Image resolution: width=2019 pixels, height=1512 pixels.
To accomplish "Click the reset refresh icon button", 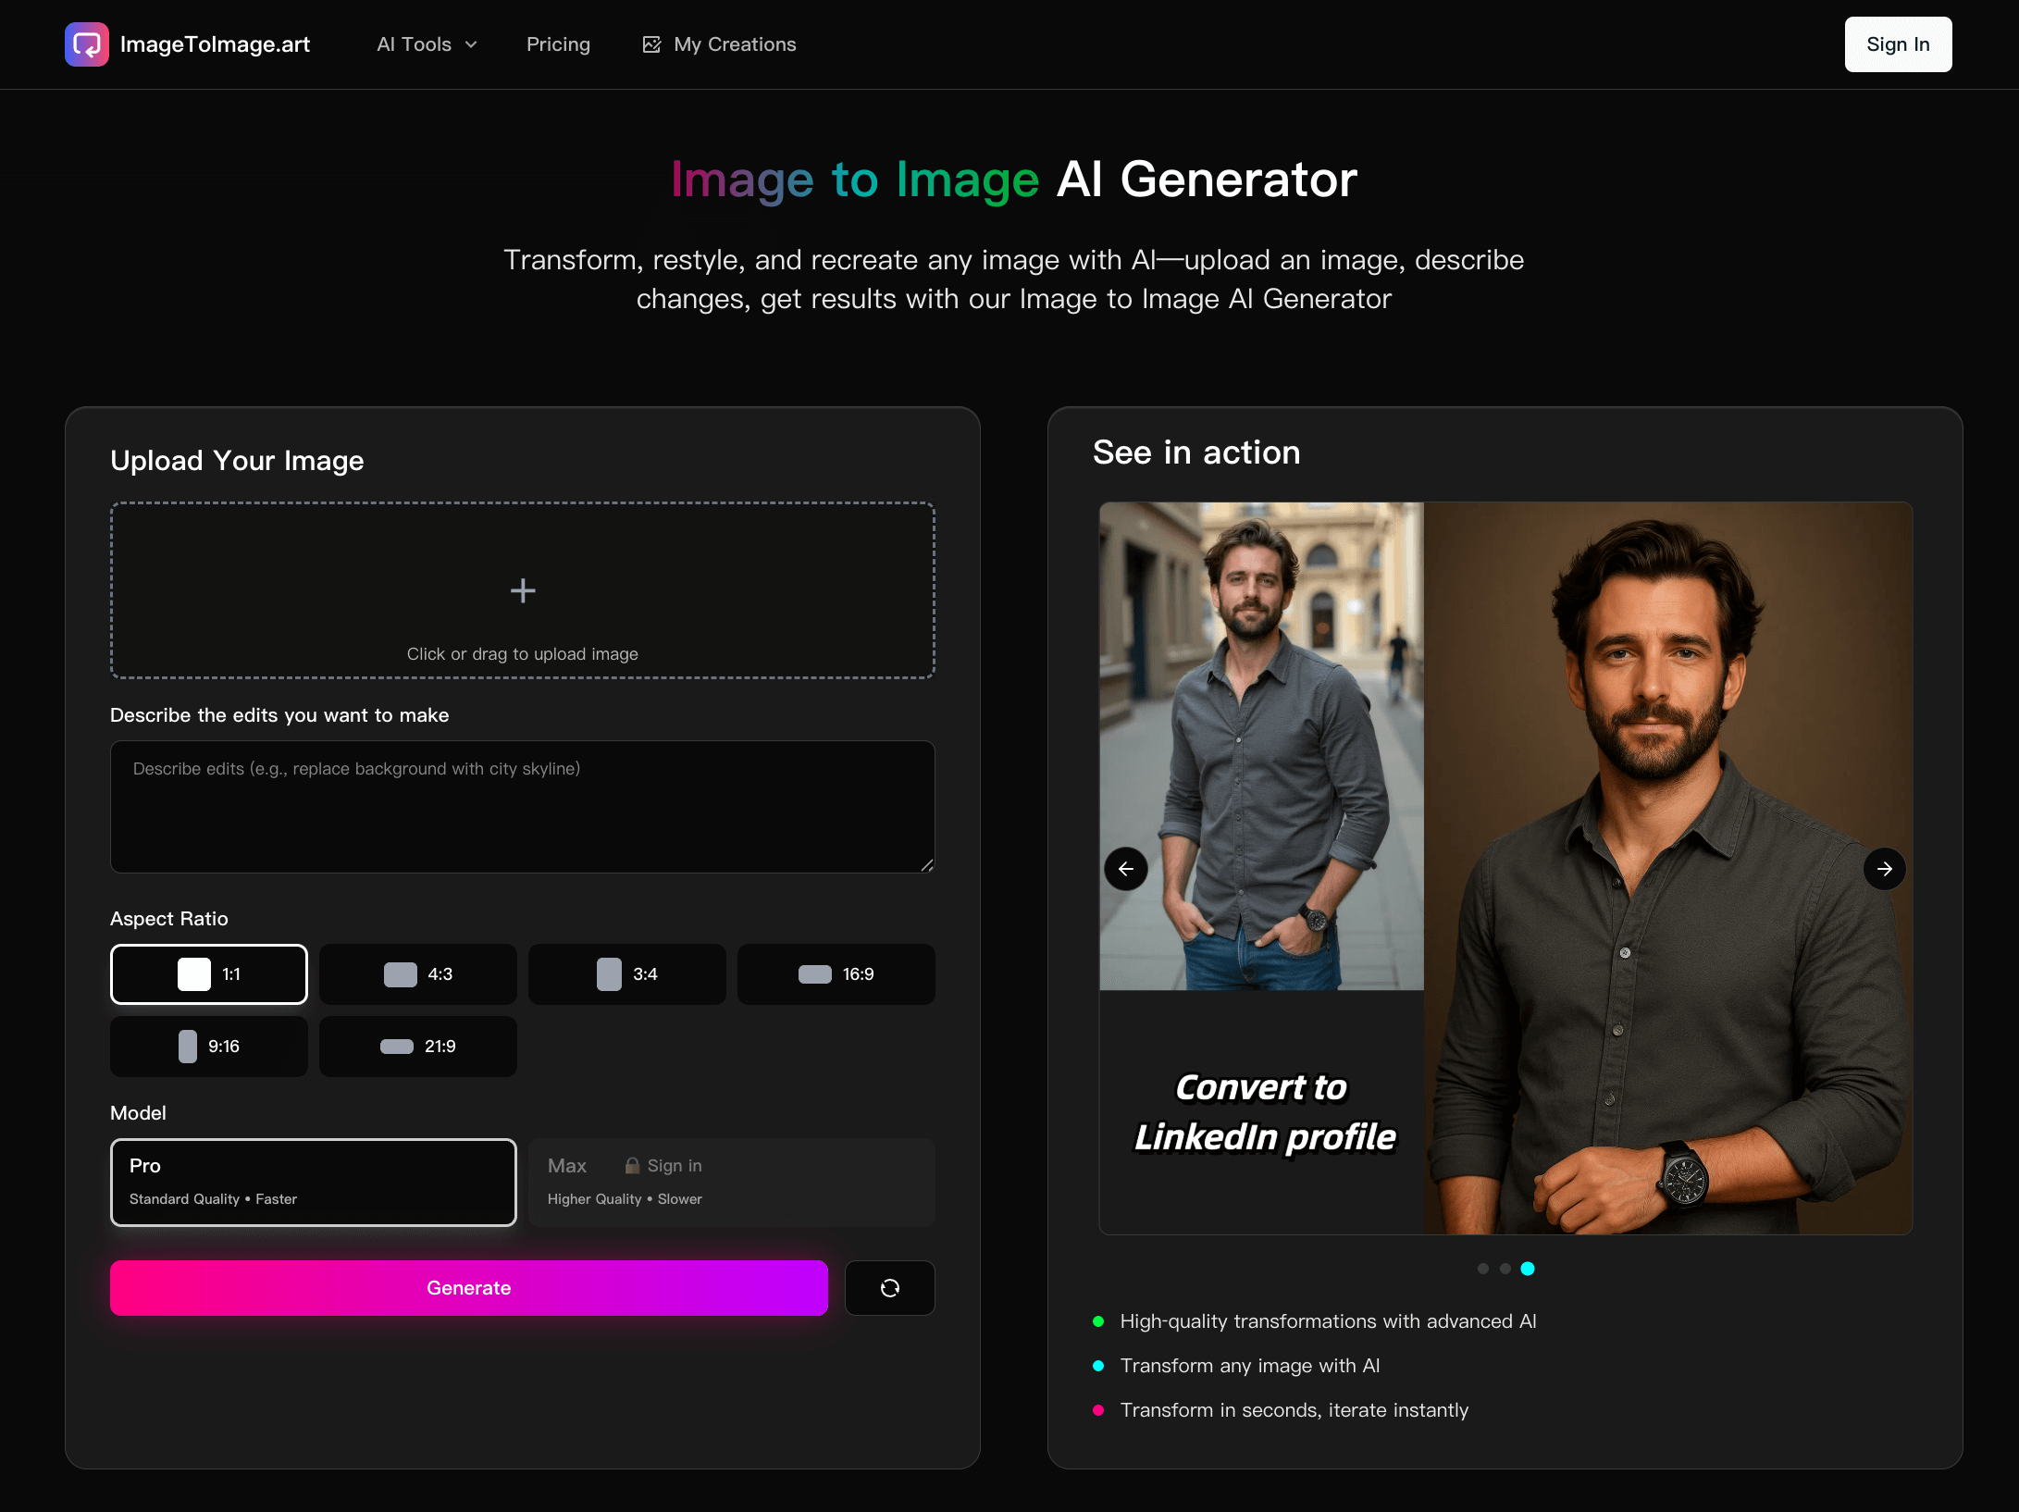I will [890, 1288].
